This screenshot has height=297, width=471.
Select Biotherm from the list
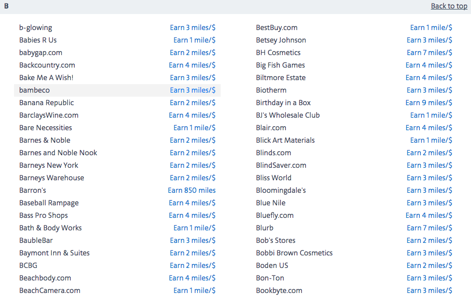271,90
